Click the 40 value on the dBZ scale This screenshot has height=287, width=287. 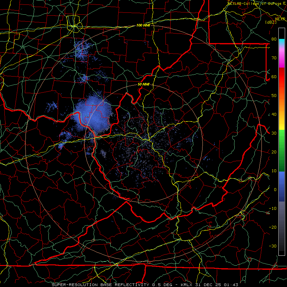pos(274,114)
